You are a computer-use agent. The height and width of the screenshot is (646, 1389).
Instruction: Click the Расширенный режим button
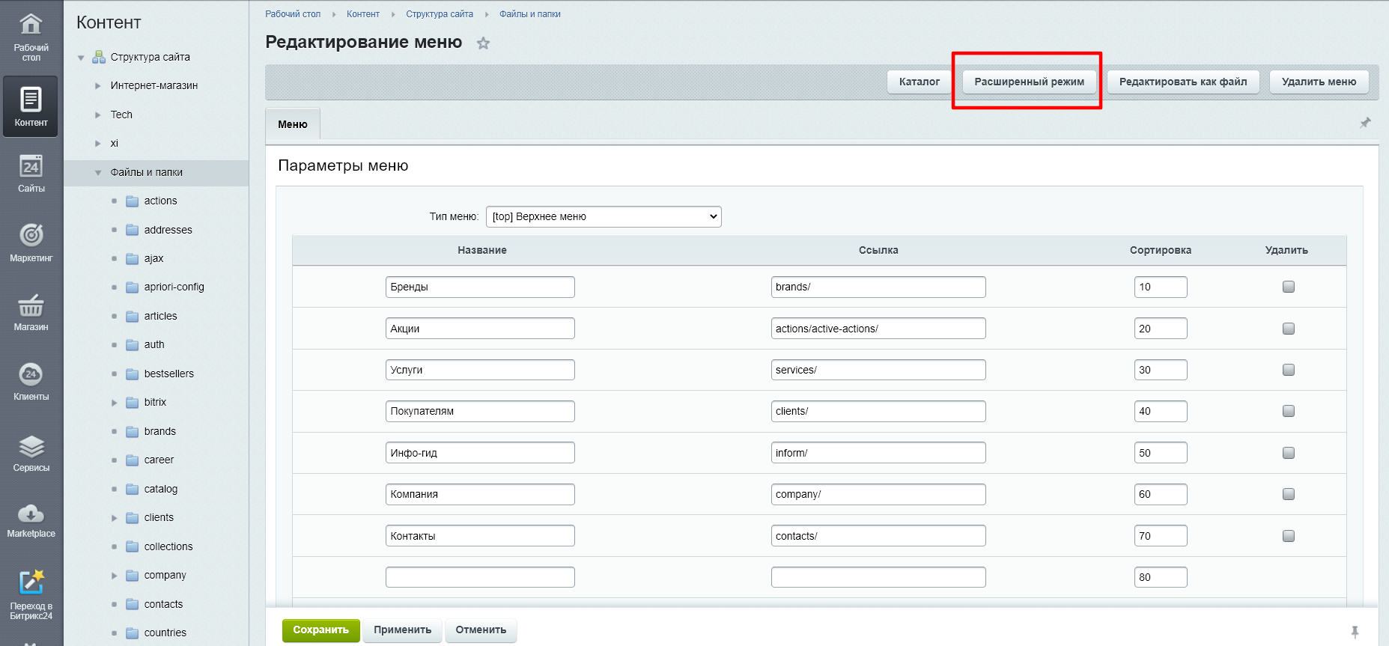(x=1028, y=82)
